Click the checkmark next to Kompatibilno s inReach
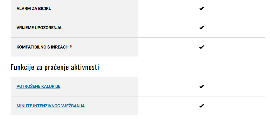 pyautogui.click(x=201, y=47)
